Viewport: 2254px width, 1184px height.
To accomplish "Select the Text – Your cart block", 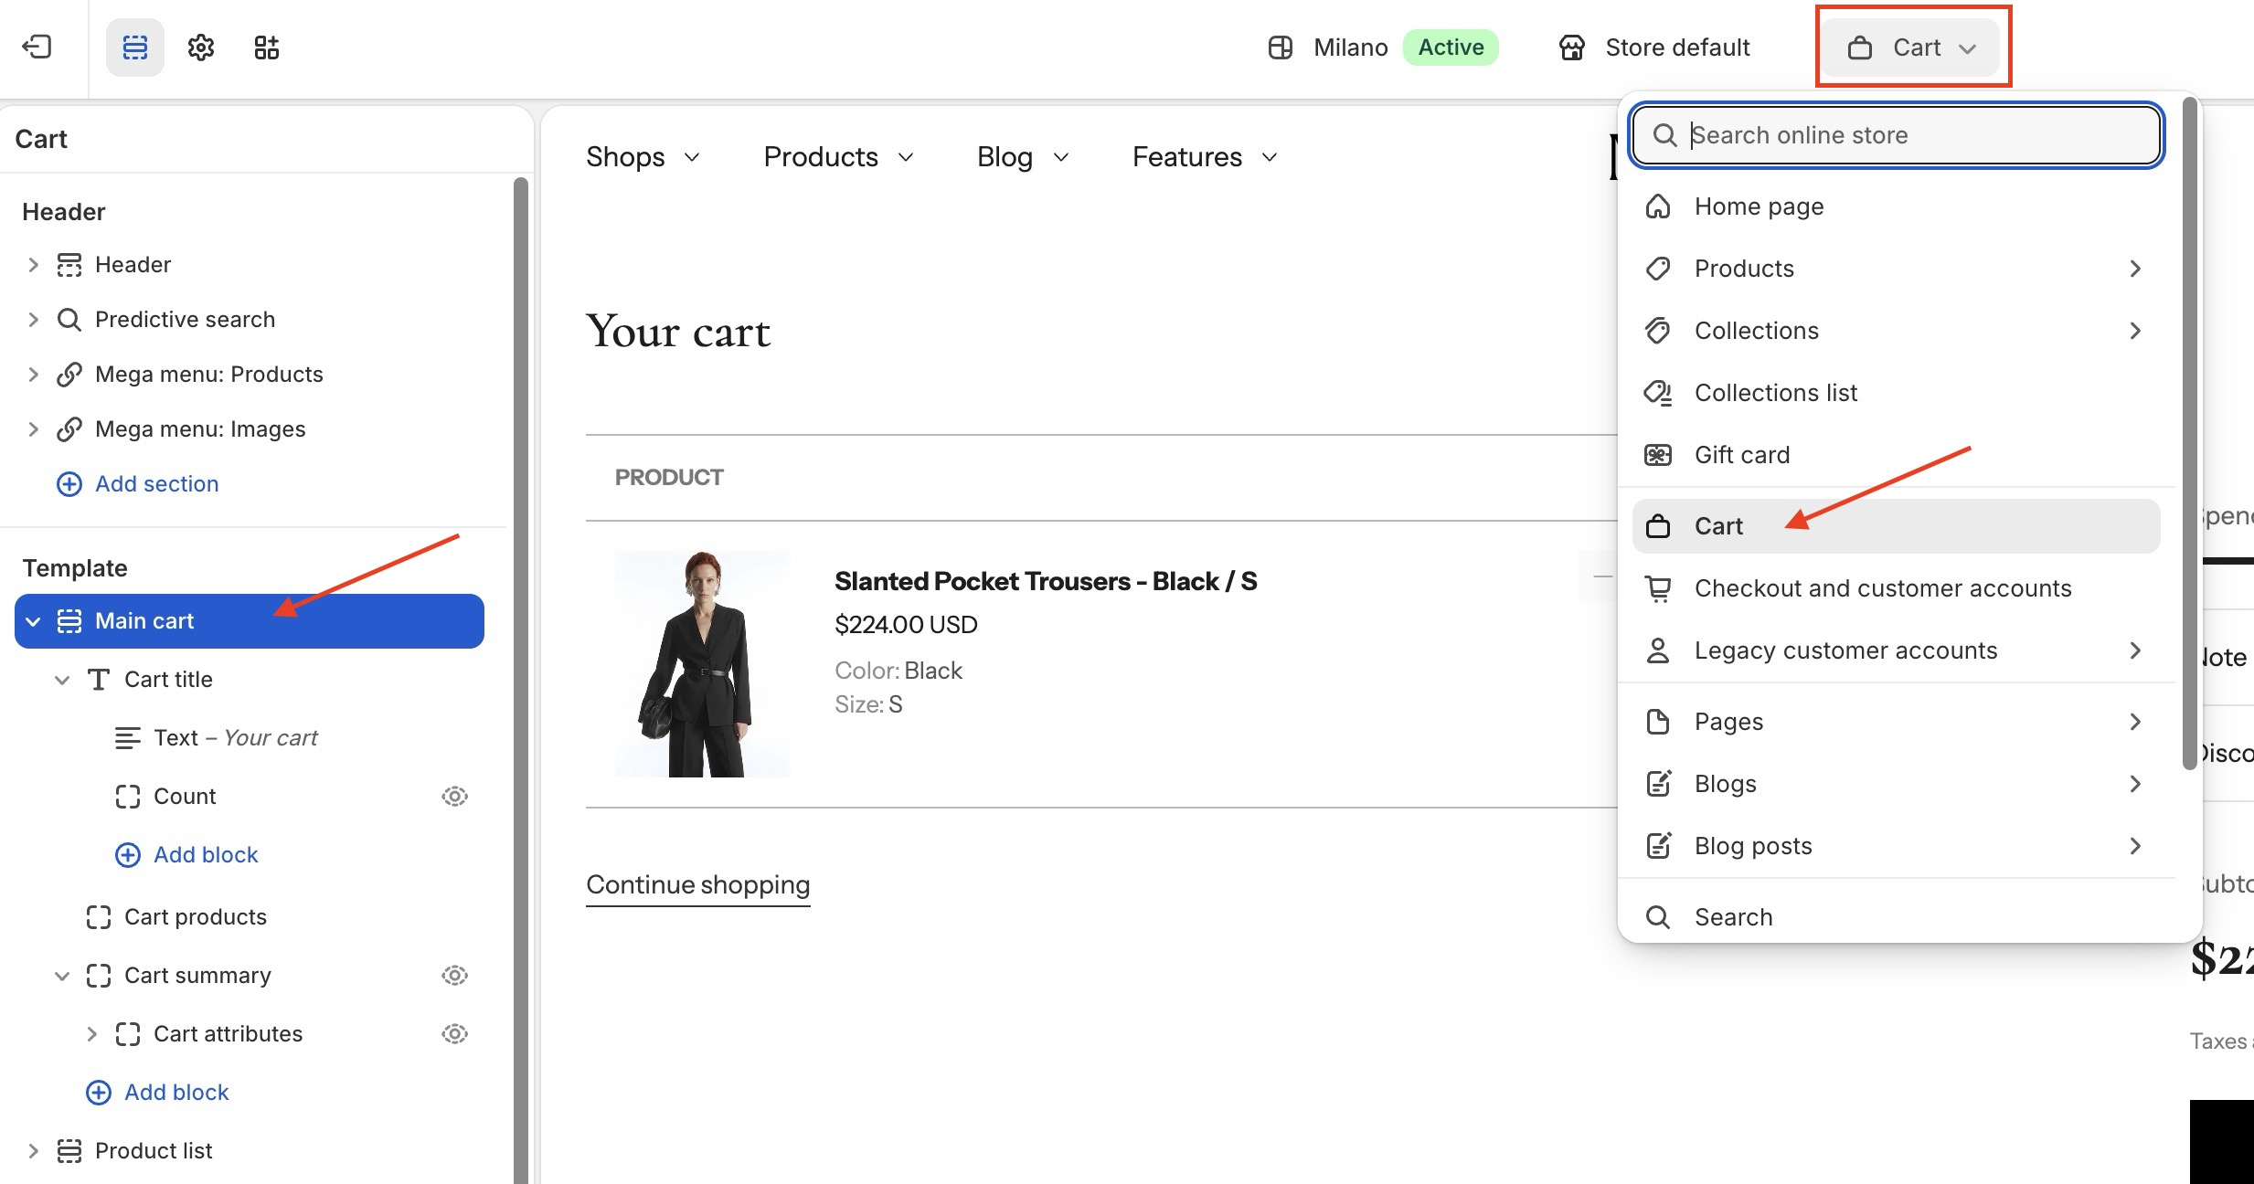I will tap(236, 738).
